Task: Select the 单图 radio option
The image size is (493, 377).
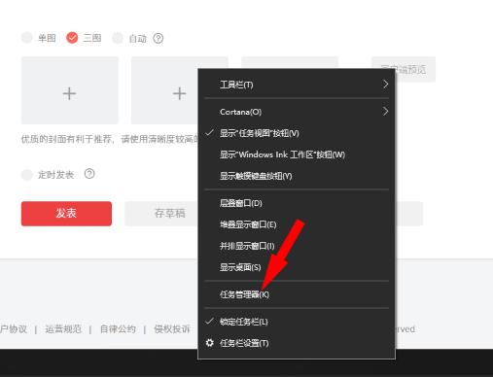Action: click(27, 38)
